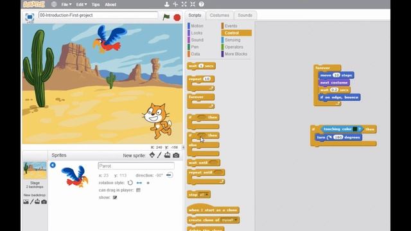This screenshot has width=411, height=231.
Task: Select the Stage backdrop thumbnail
Action: tap(35, 170)
